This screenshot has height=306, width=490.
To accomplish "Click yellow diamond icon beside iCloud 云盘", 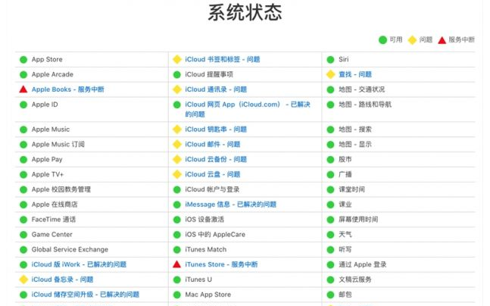I will click(177, 174).
